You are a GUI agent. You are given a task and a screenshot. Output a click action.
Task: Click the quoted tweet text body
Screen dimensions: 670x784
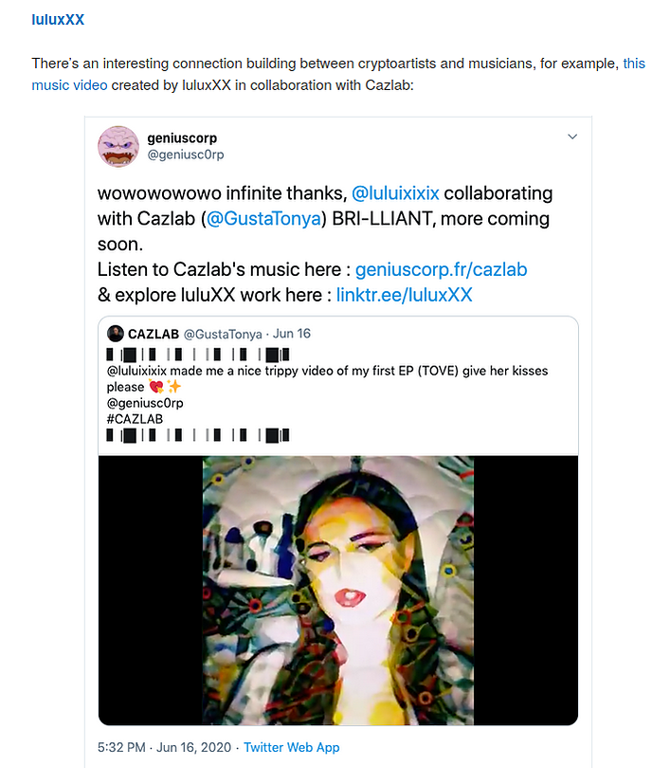pos(328,395)
